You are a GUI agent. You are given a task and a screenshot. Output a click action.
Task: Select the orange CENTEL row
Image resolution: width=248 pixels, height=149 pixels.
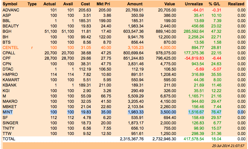coord(124,48)
